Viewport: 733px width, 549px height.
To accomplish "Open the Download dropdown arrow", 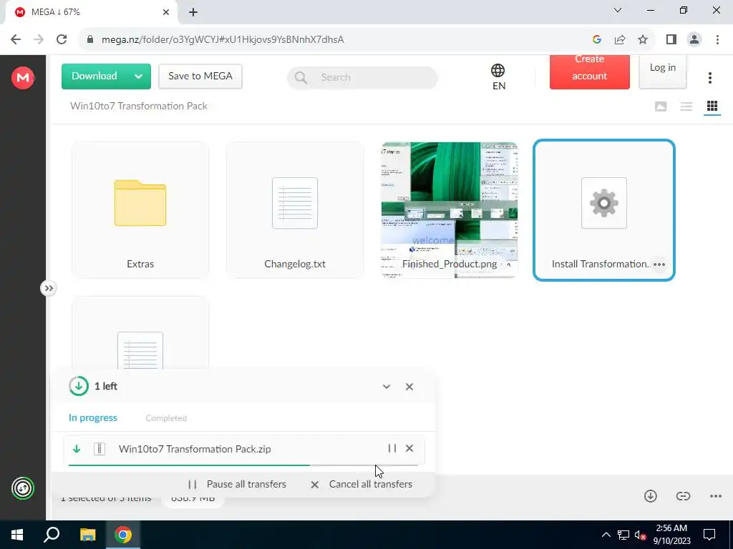I will point(139,76).
